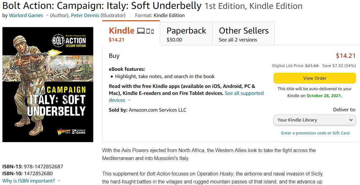Screen dimensions: 360x185
Task: Expand the Warlord Games author chevron
Action: pos(47,15)
